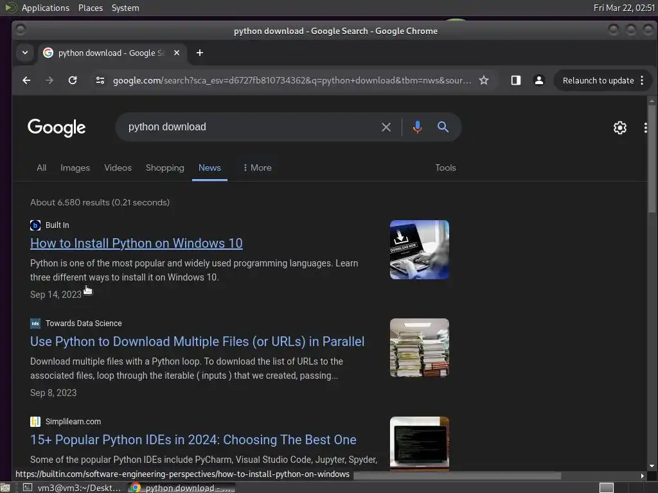Switch to the Shopping tab
This screenshot has height=493, width=658.
[165, 168]
